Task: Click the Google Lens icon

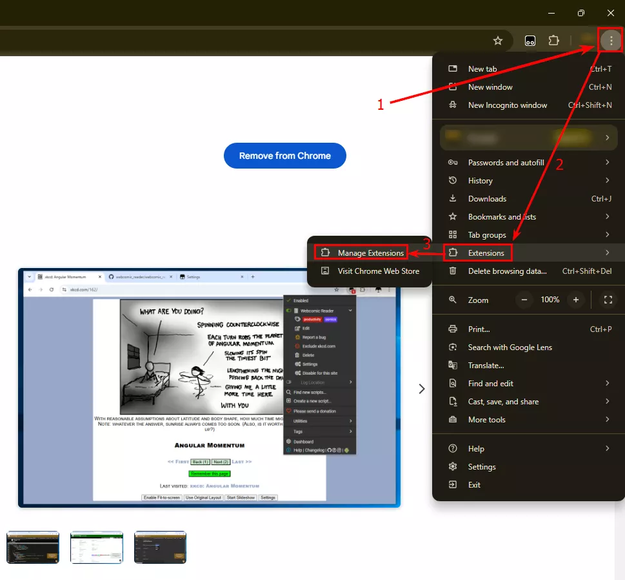Action: (452, 347)
